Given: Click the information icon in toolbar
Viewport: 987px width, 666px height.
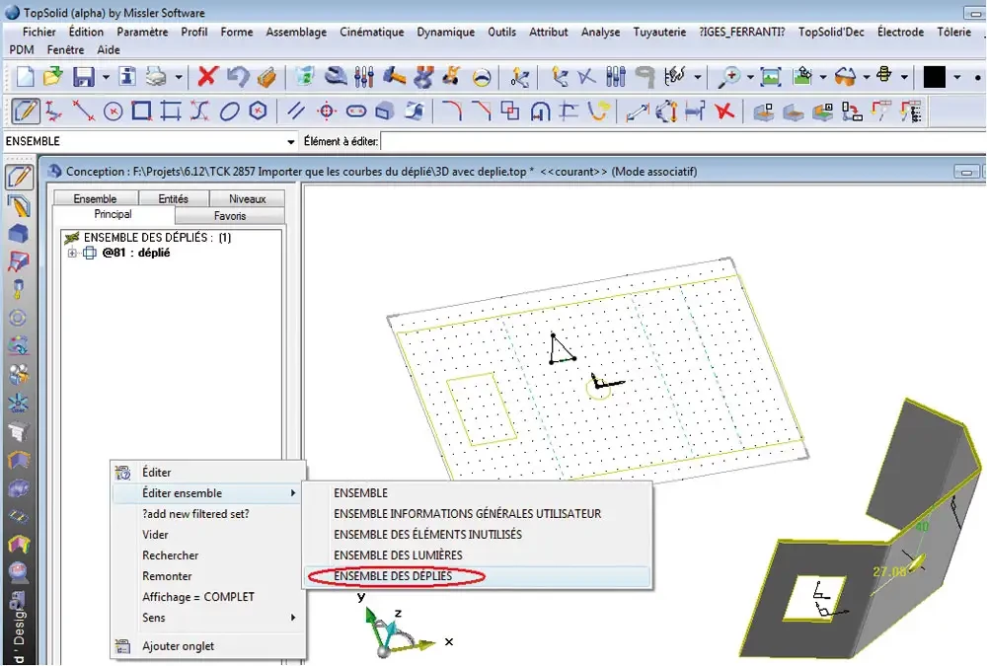Looking at the screenshot, I should [127, 77].
